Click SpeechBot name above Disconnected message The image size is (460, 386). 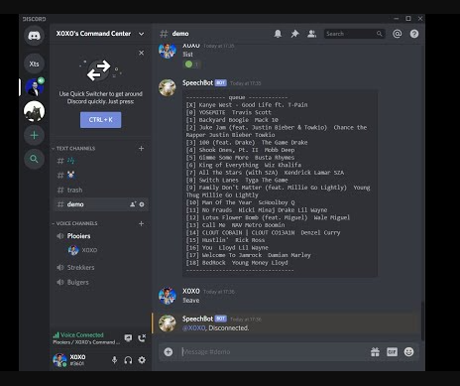click(197, 319)
